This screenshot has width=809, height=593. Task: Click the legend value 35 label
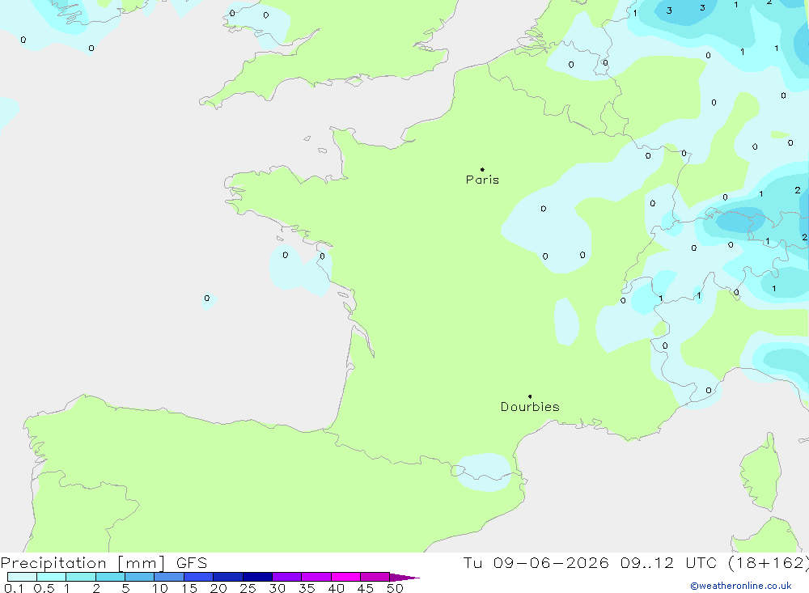(x=307, y=588)
